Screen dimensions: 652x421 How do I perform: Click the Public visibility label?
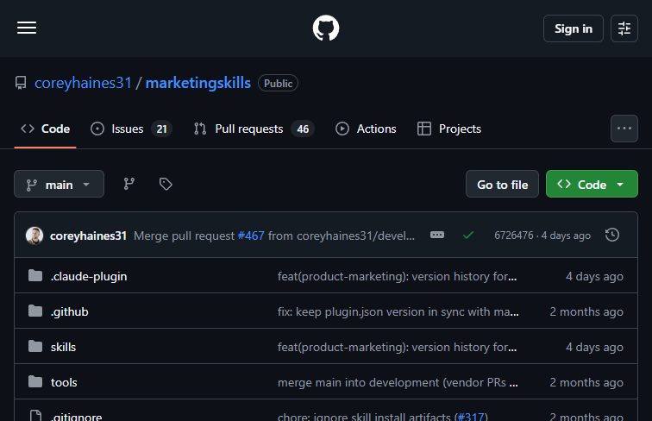tap(278, 83)
